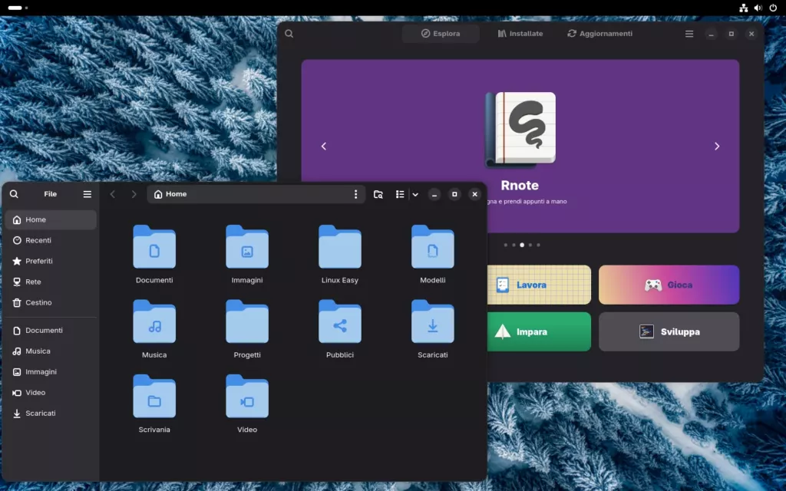The width and height of the screenshot is (786, 491).
Task: Select the Scaricati folder icon
Action: (433, 321)
